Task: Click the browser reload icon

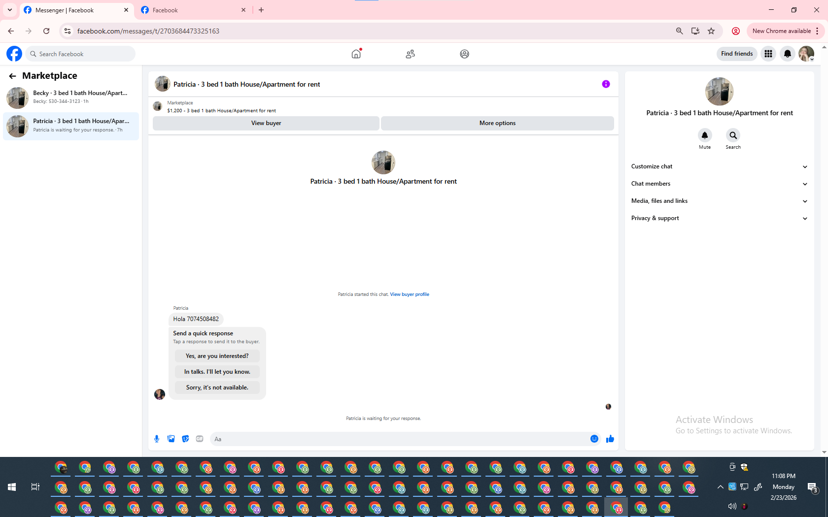Action: (x=46, y=31)
